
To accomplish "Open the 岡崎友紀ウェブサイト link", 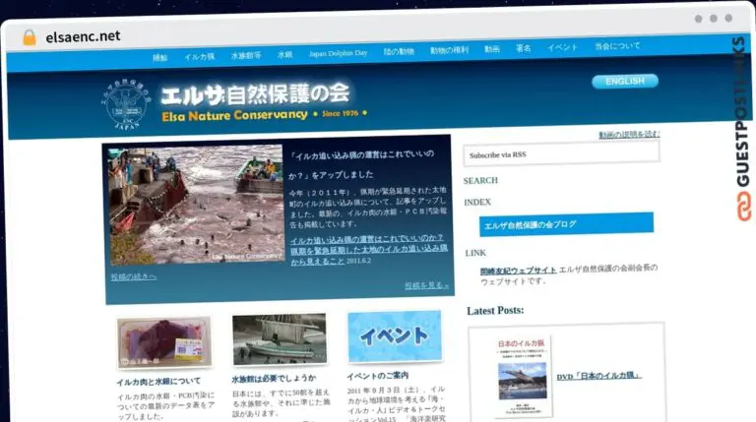I will pos(517,269).
